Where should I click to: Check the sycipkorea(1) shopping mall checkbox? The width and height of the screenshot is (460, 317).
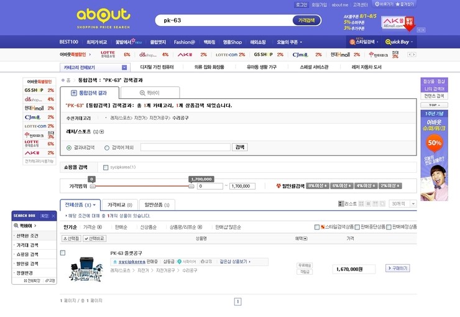(x=106, y=167)
